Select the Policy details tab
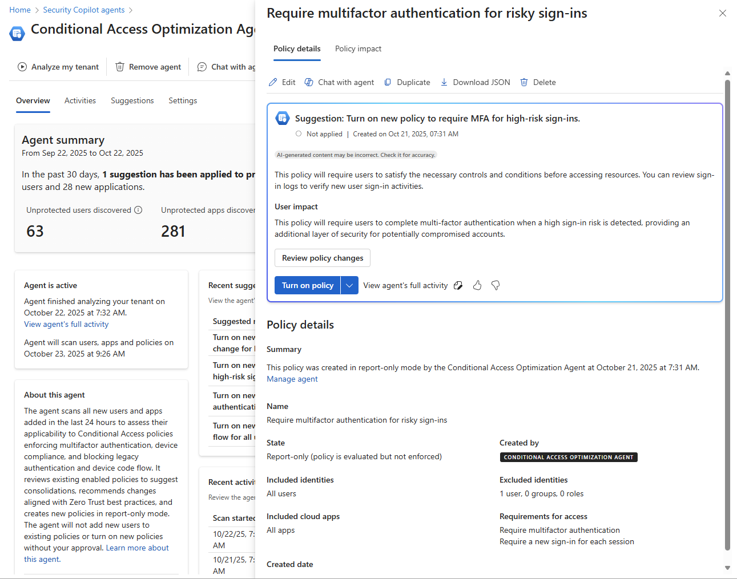This screenshot has height=579, width=737. coord(297,48)
